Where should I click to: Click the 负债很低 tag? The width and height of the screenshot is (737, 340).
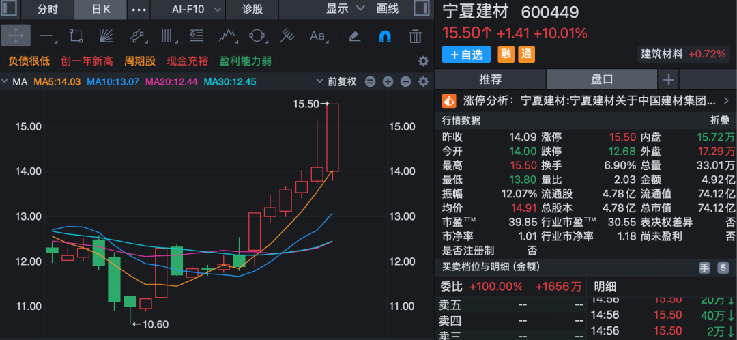[x=29, y=61]
